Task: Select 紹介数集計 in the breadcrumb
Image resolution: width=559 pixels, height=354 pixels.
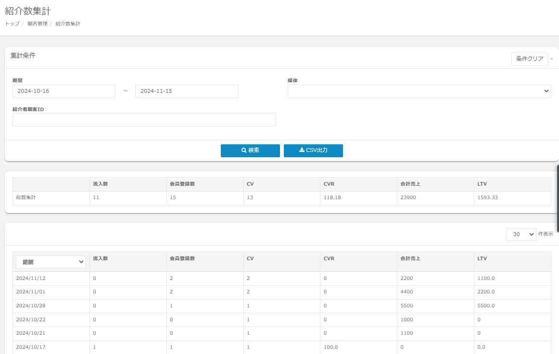Action: point(68,24)
